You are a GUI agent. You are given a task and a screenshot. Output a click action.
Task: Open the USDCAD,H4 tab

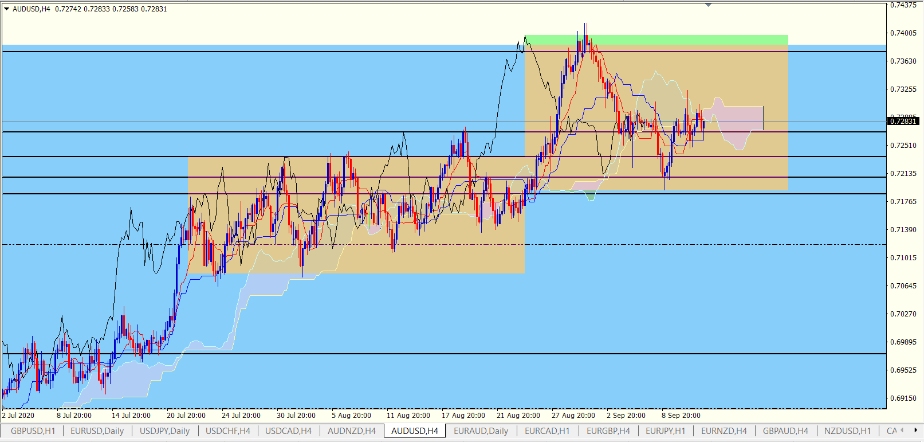288,431
